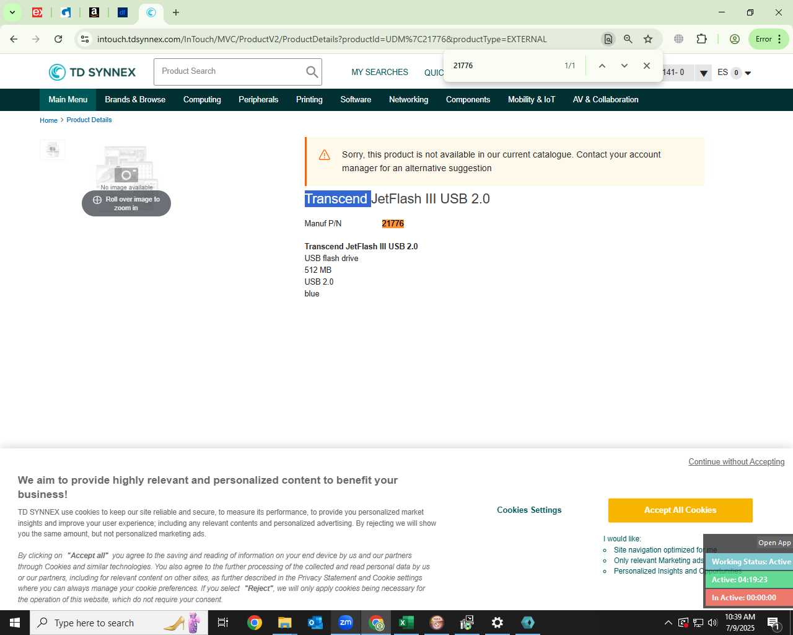
Task: Go to Home breadcrumb link
Action: (48, 120)
